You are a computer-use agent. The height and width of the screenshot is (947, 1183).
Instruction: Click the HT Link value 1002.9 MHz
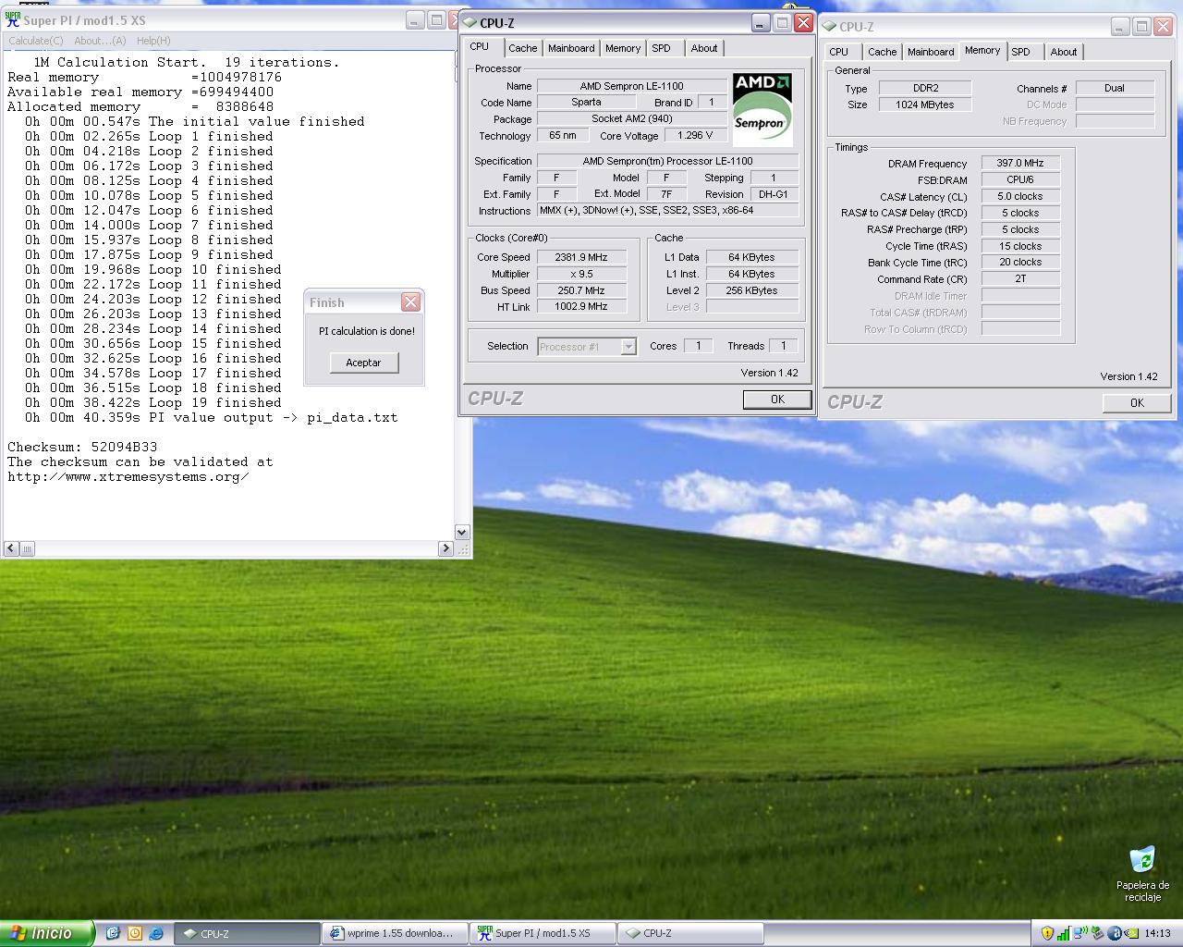tap(580, 306)
